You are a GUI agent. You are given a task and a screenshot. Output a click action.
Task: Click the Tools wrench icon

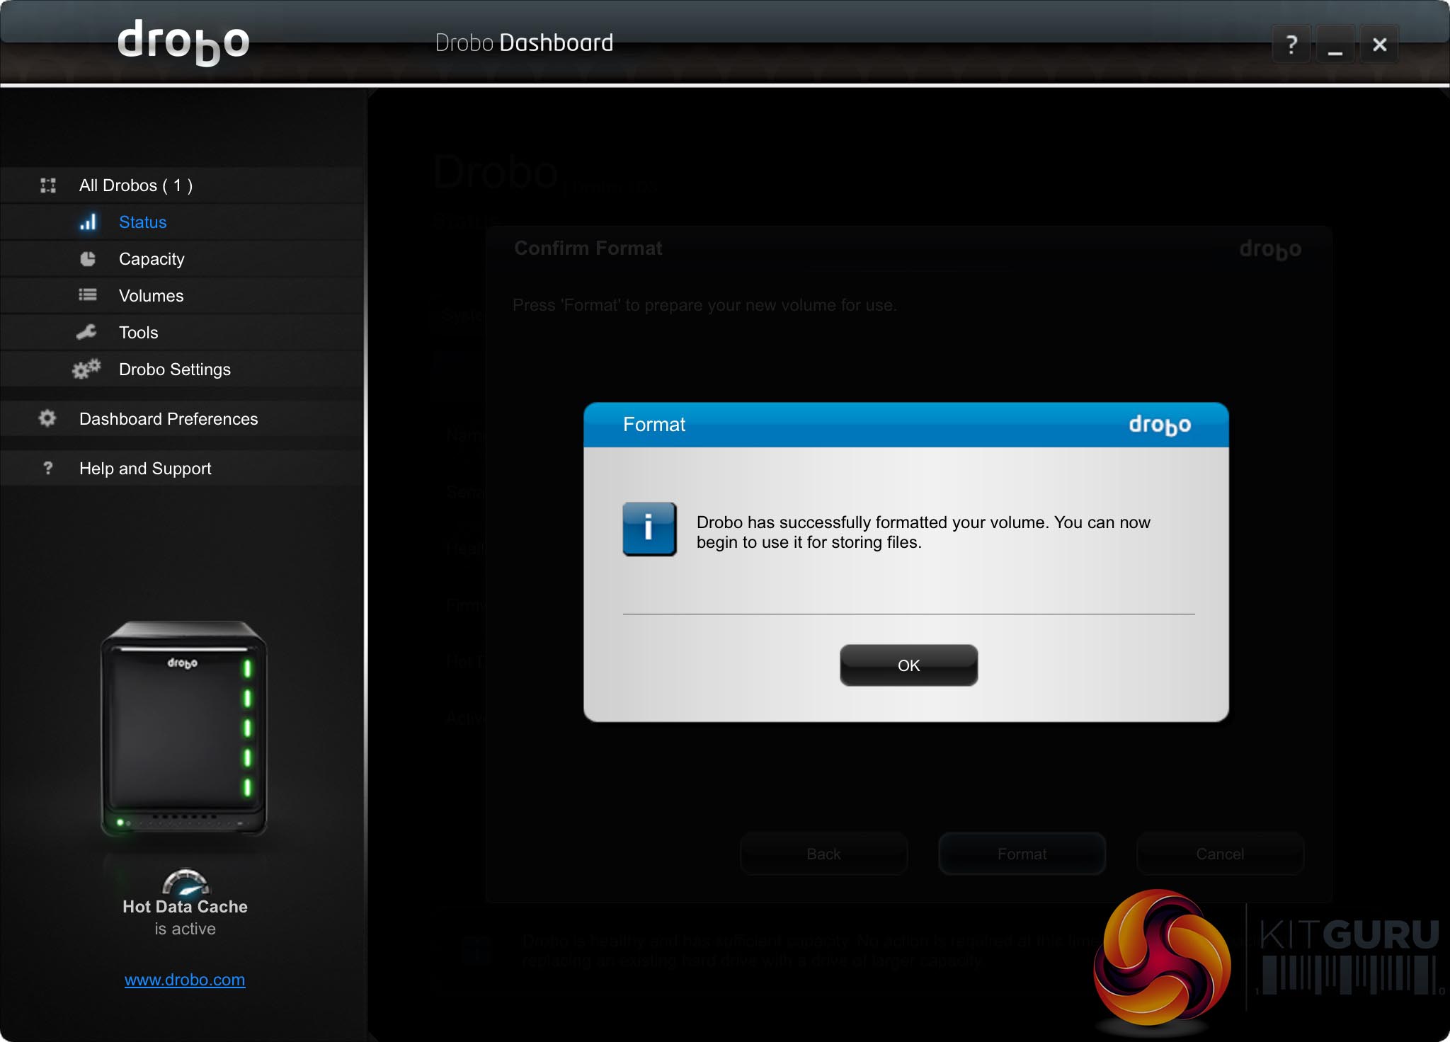pyautogui.click(x=86, y=332)
